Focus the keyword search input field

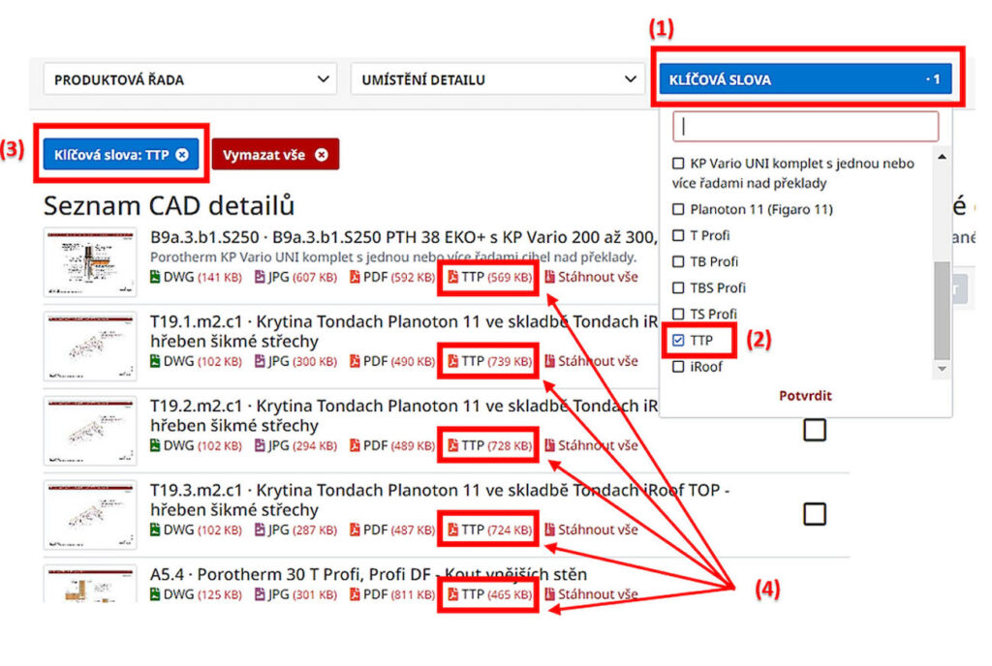click(805, 126)
